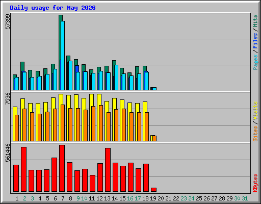Select the Pages legend label

pos(255,62)
